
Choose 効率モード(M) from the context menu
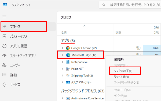(x=122, y=90)
